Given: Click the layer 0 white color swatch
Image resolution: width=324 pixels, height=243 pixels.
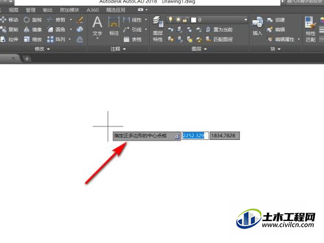Looking at the screenshot, I should 194,20.
